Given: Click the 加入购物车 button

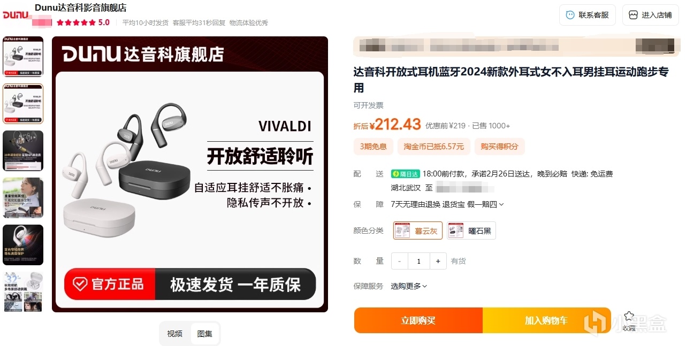Looking at the screenshot, I should pos(546,320).
